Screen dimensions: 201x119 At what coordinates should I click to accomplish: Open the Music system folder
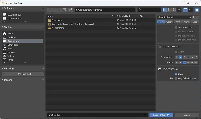pos(23,49)
